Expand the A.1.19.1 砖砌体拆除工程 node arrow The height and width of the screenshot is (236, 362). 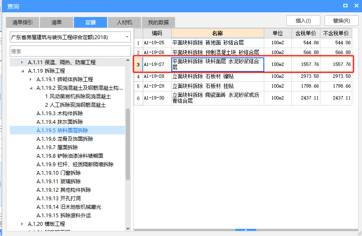tap(31, 79)
